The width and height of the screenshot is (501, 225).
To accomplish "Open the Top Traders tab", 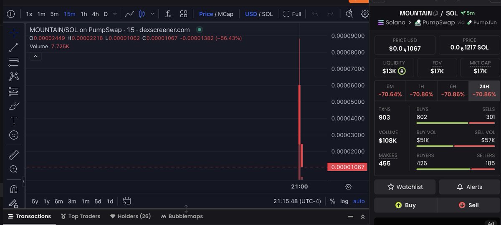I will [x=80, y=216].
